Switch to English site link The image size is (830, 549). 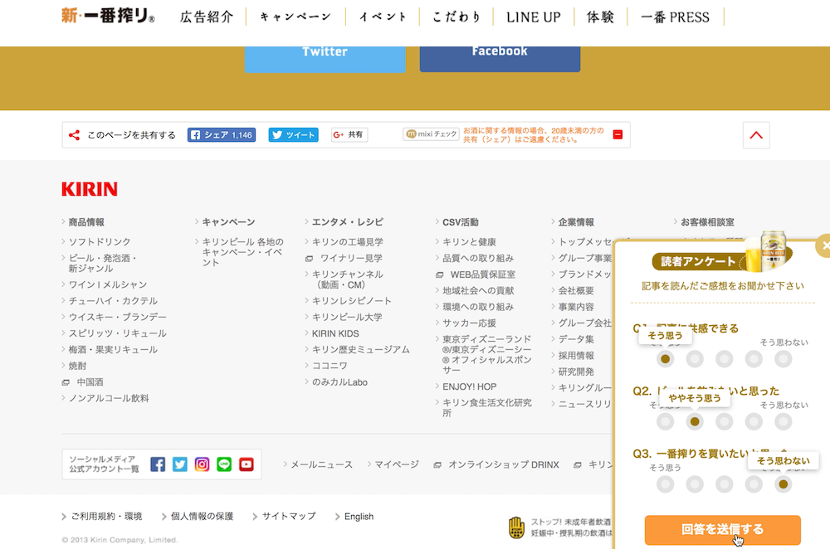pos(359,516)
